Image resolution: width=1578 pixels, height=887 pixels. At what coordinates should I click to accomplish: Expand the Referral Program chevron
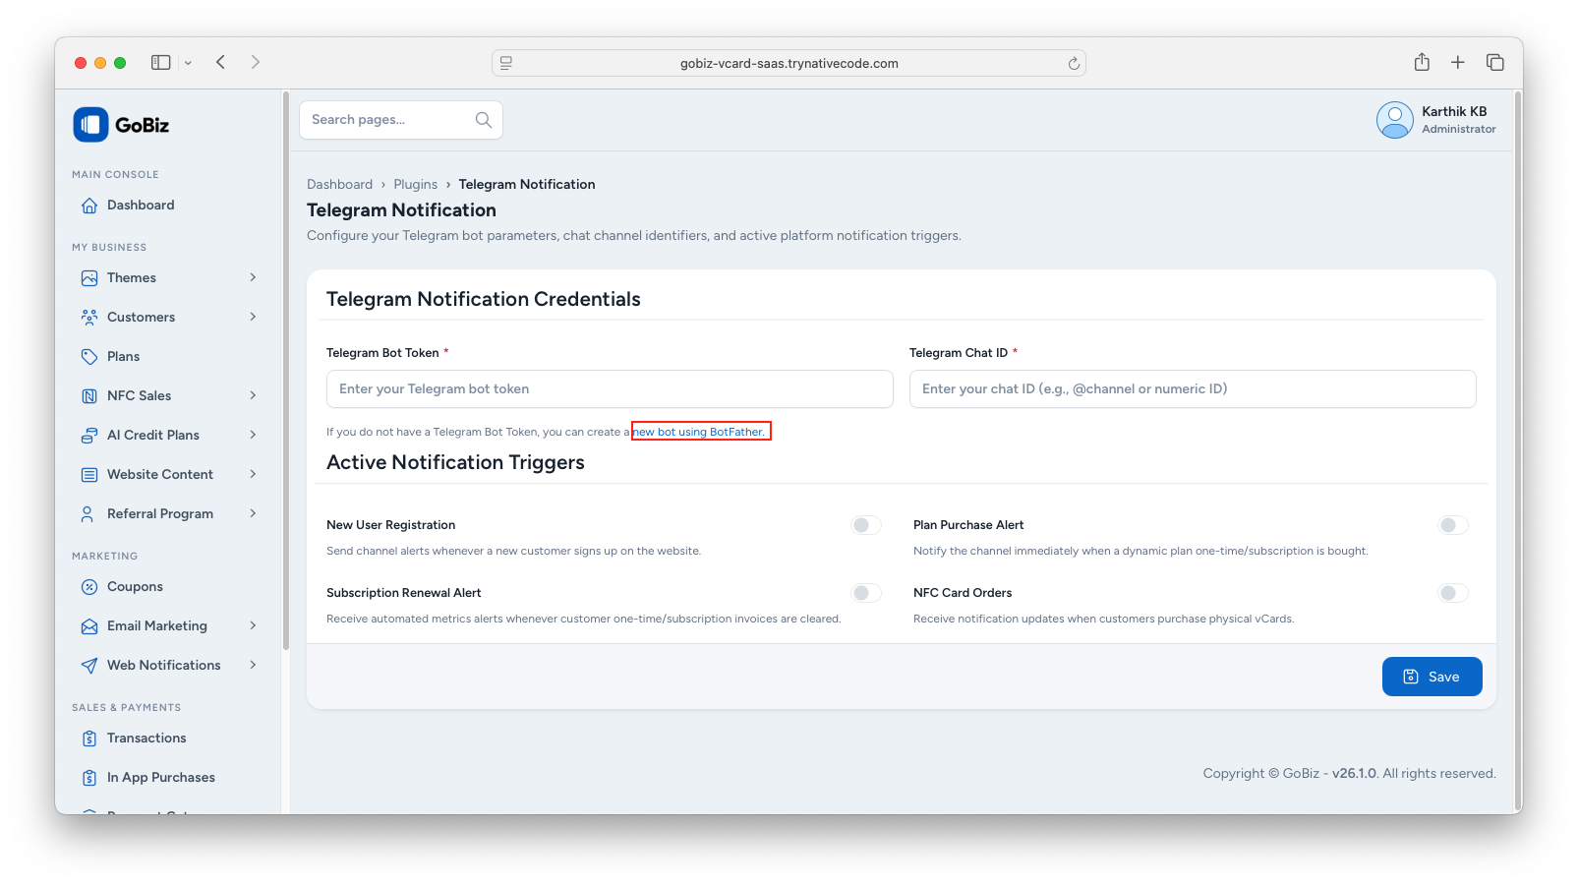[x=253, y=513]
